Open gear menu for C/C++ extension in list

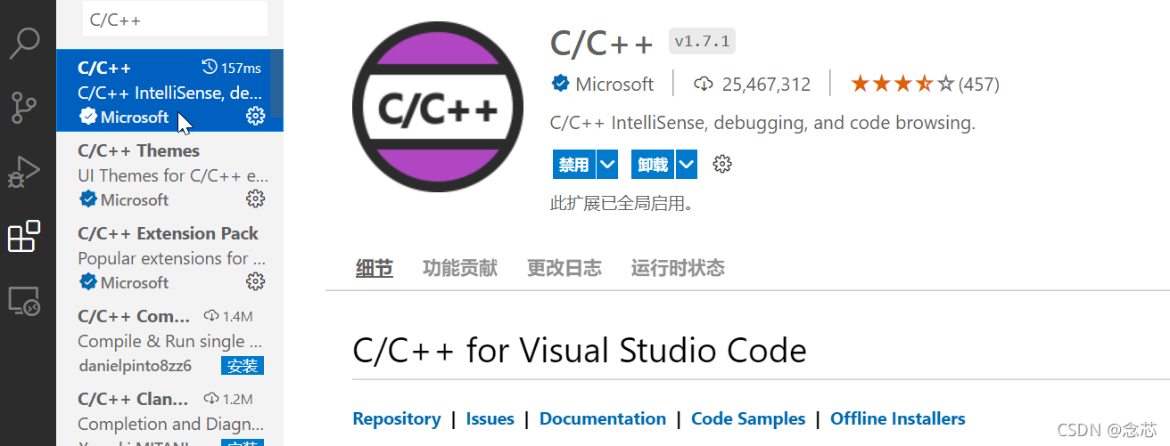coord(255,117)
